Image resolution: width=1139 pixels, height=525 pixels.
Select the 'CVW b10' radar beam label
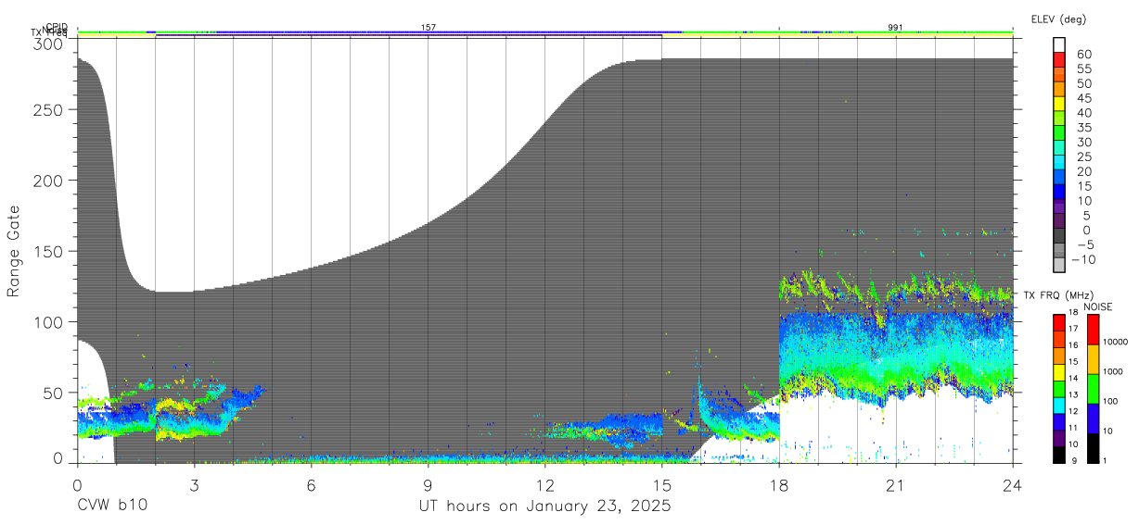tap(111, 506)
